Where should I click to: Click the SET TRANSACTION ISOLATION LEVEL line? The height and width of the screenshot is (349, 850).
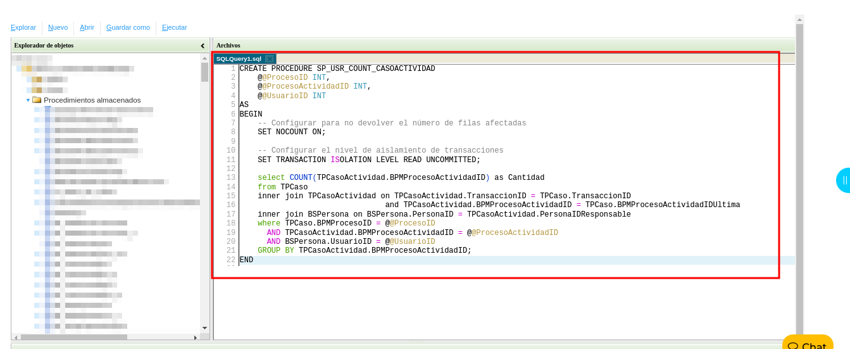[369, 160]
